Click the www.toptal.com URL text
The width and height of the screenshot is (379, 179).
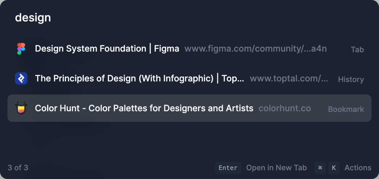289,78
